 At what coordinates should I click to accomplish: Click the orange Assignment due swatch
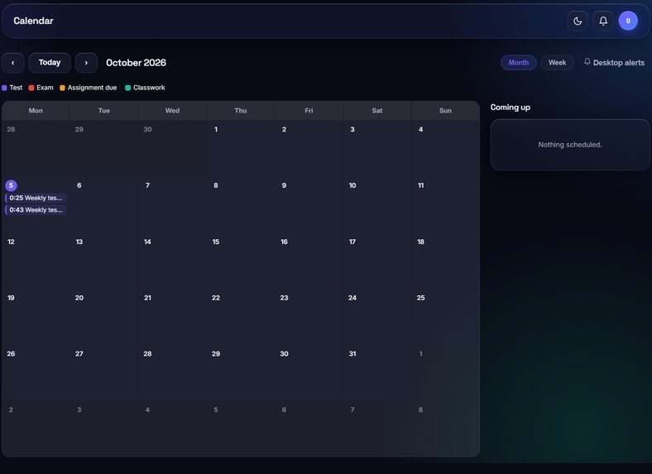pyautogui.click(x=62, y=88)
